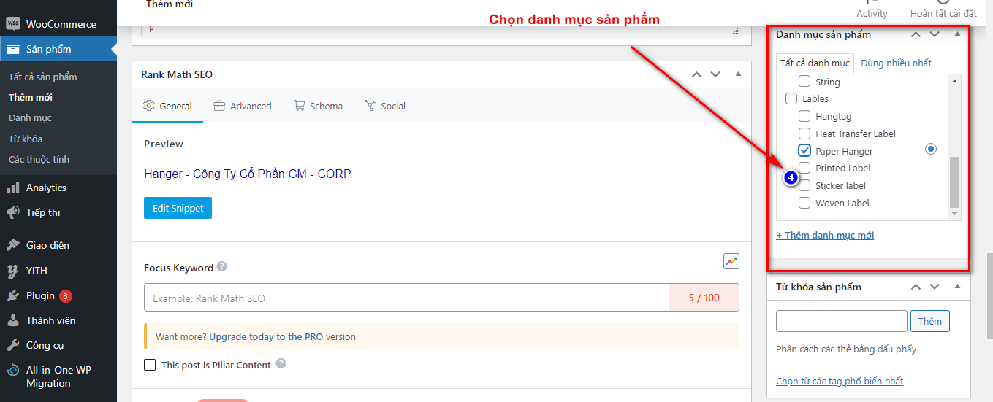
Task: Switch to Tất cả danh mục tab
Action: pyautogui.click(x=815, y=63)
